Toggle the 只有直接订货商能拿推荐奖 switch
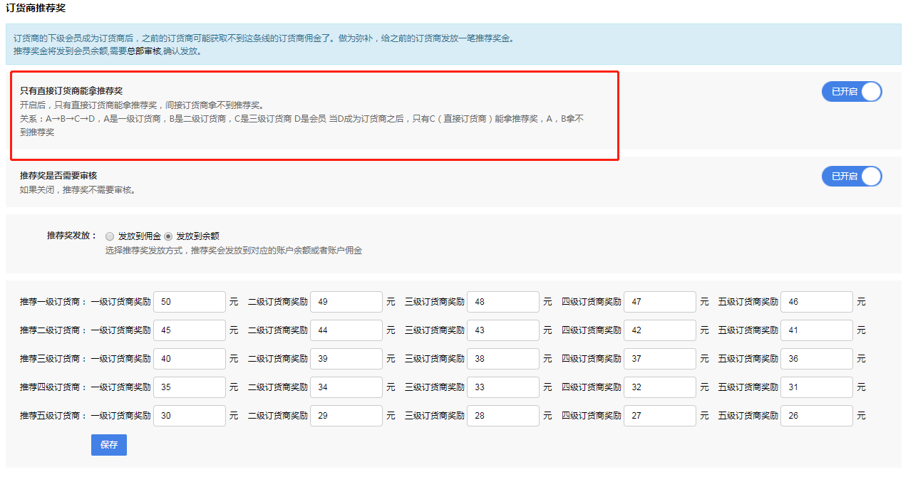 (852, 92)
